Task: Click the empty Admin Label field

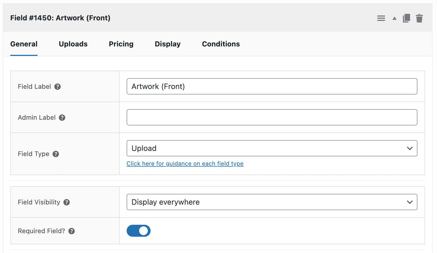Action: pos(272,117)
